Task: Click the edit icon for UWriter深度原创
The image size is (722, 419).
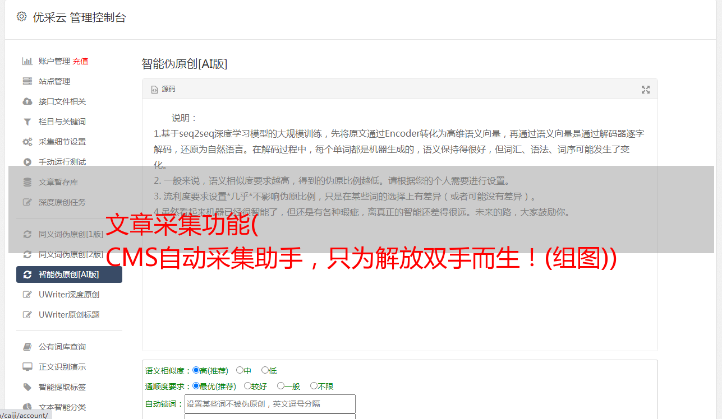Action: (27, 295)
